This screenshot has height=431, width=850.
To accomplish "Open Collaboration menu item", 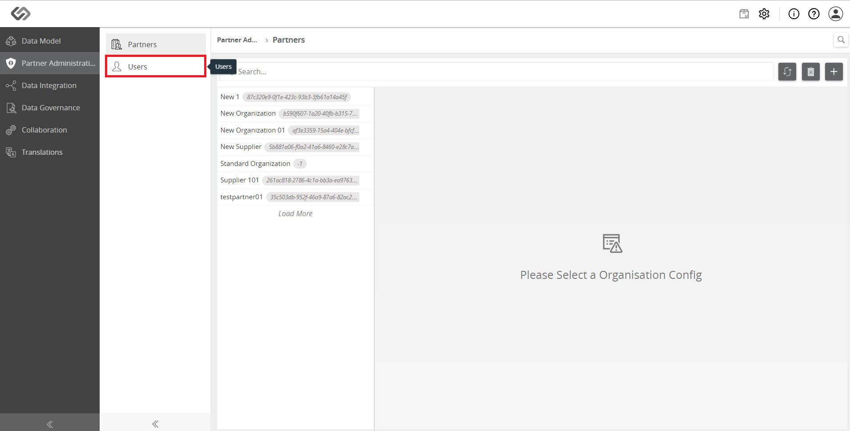I will coord(50,130).
